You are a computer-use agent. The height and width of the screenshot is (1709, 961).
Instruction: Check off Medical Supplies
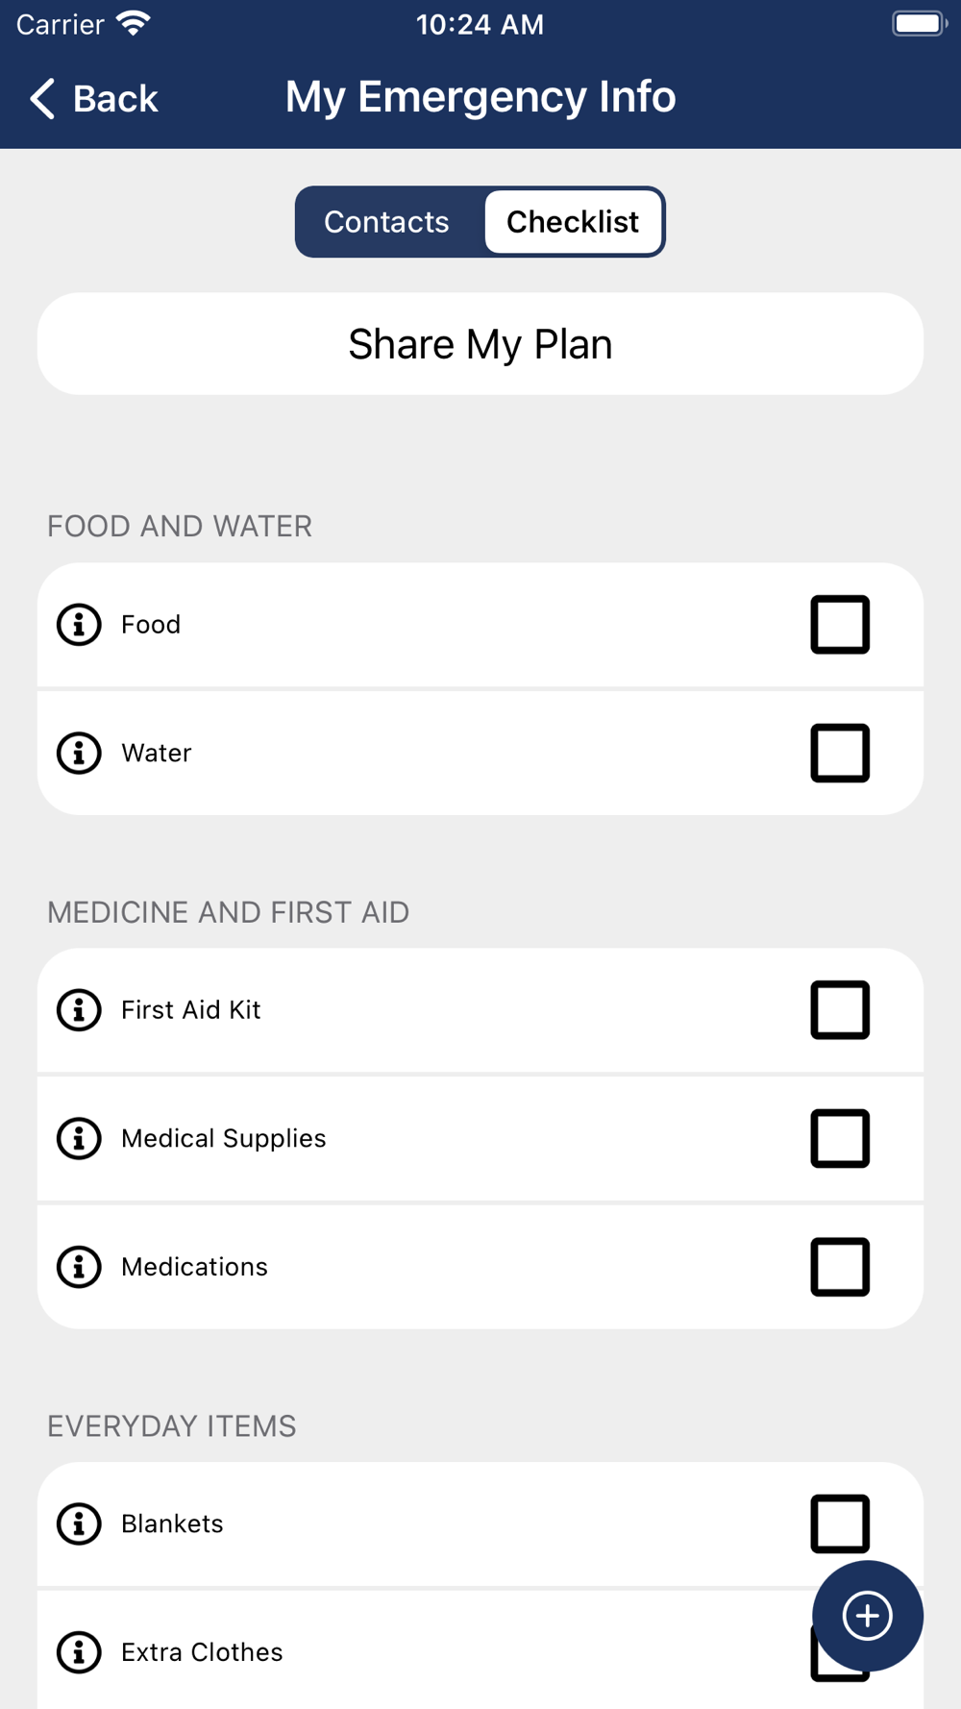(x=840, y=1138)
